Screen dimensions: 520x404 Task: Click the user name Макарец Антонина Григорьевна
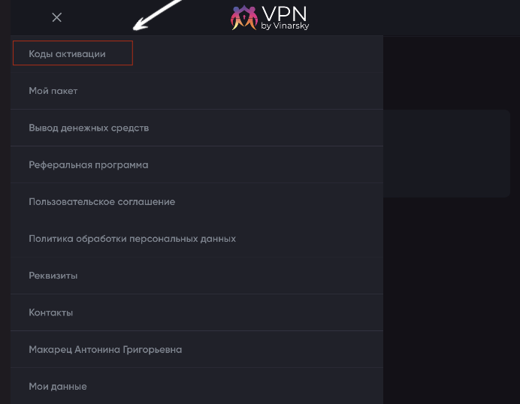(x=105, y=349)
